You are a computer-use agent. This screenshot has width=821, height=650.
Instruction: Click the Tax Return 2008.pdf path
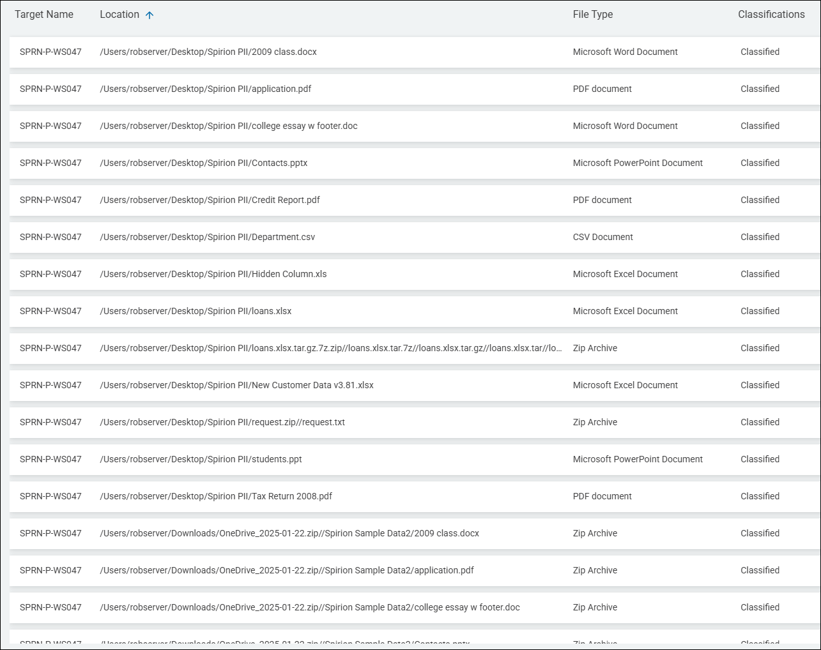coord(216,497)
